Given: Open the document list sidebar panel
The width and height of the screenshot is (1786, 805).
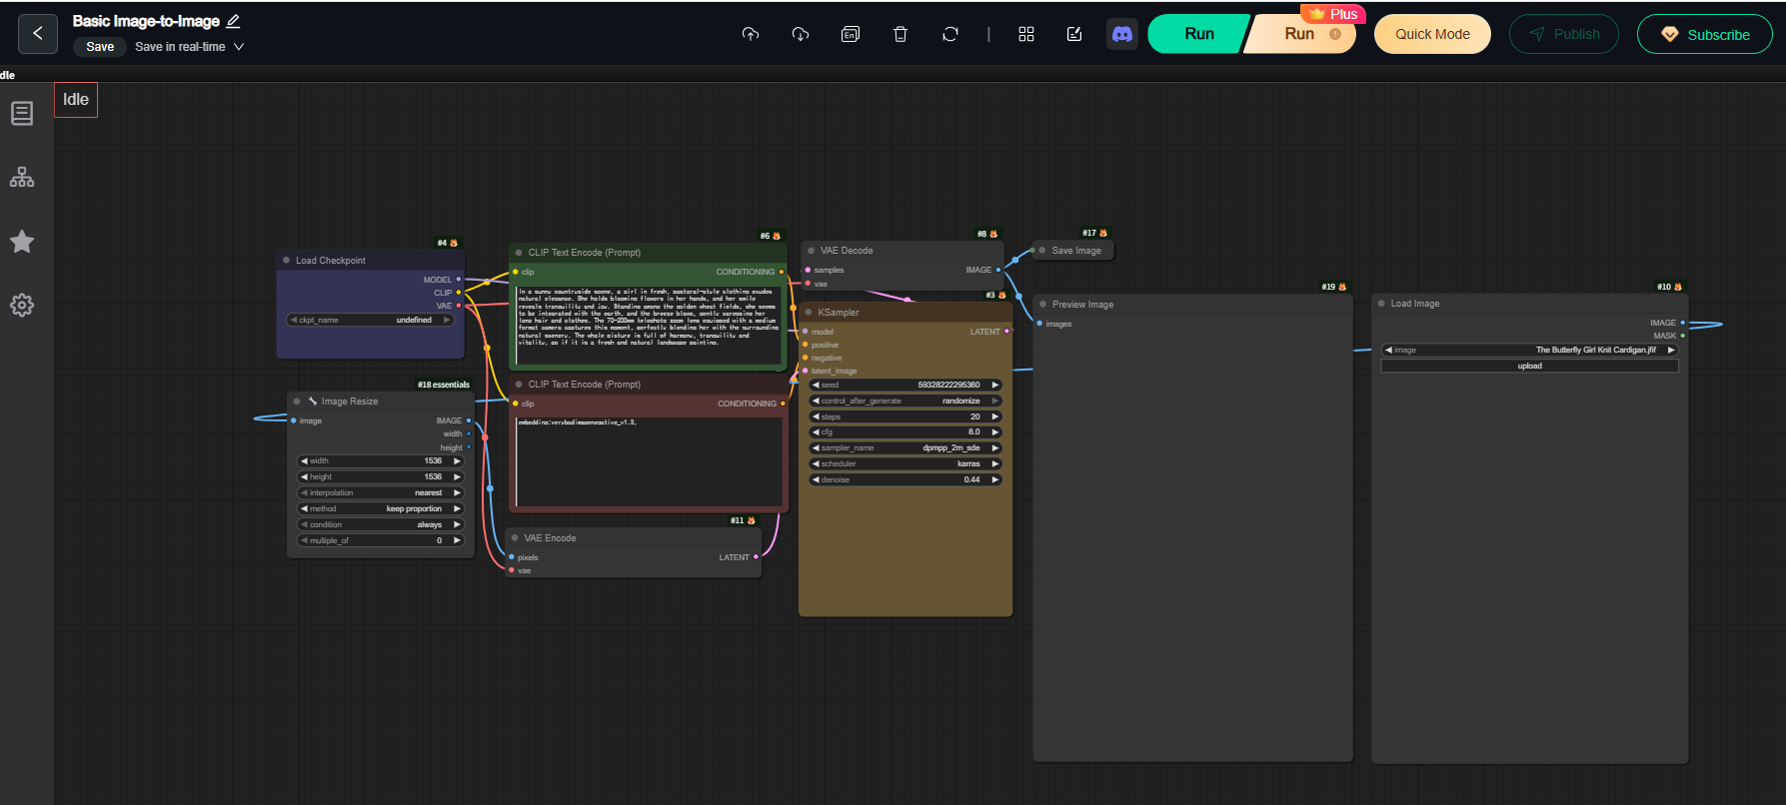Looking at the screenshot, I should click(x=22, y=114).
